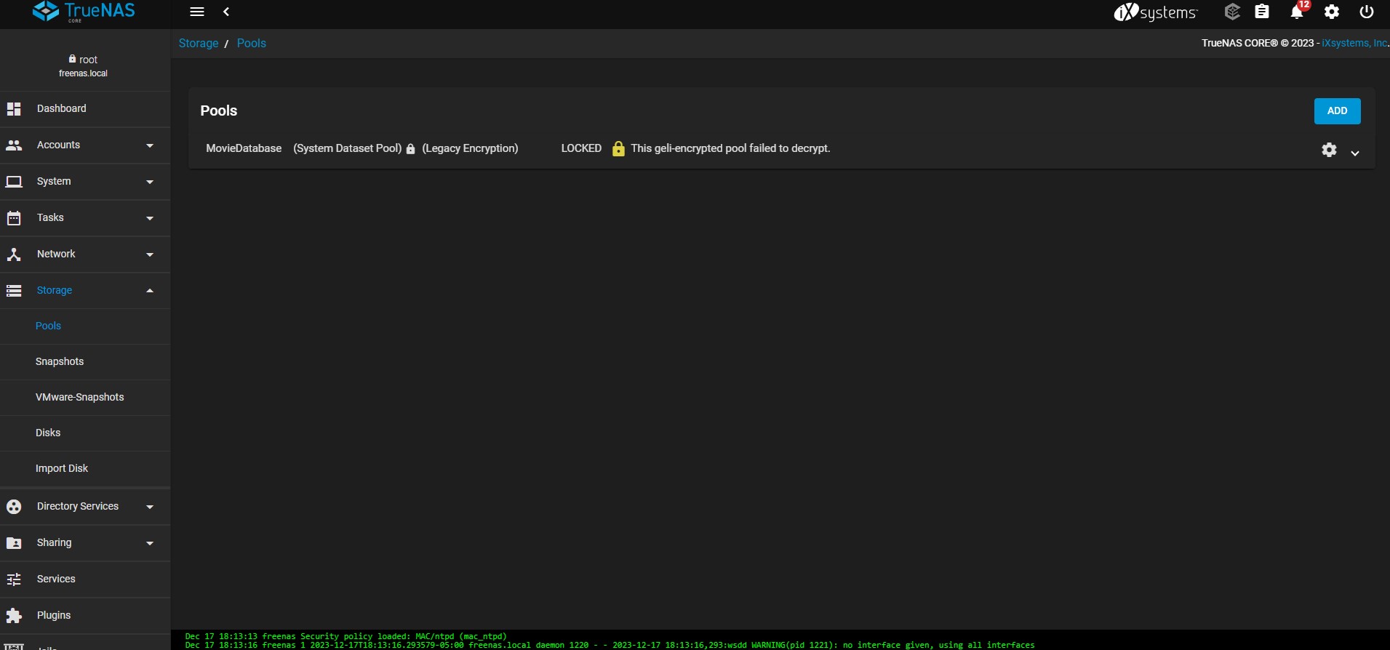This screenshot has width=1390, height=650.
Task: Open the Dashboard page
Action: [85, 109]
